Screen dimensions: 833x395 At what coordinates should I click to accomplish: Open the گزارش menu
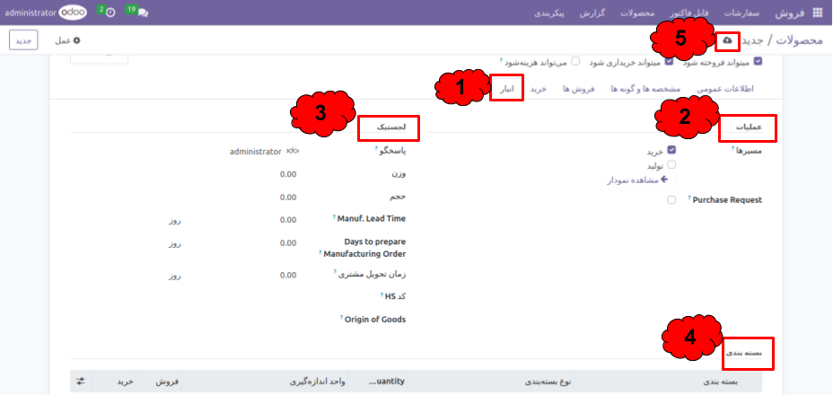592,13
